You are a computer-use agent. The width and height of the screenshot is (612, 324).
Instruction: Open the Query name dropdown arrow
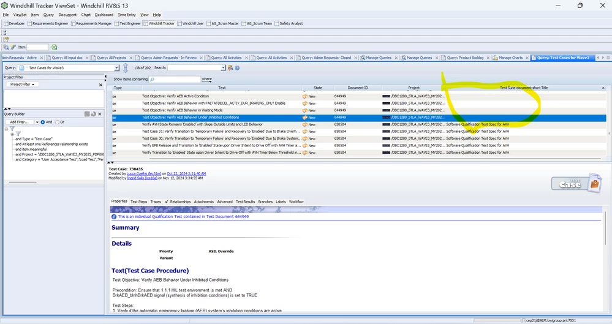pos(116,68)
